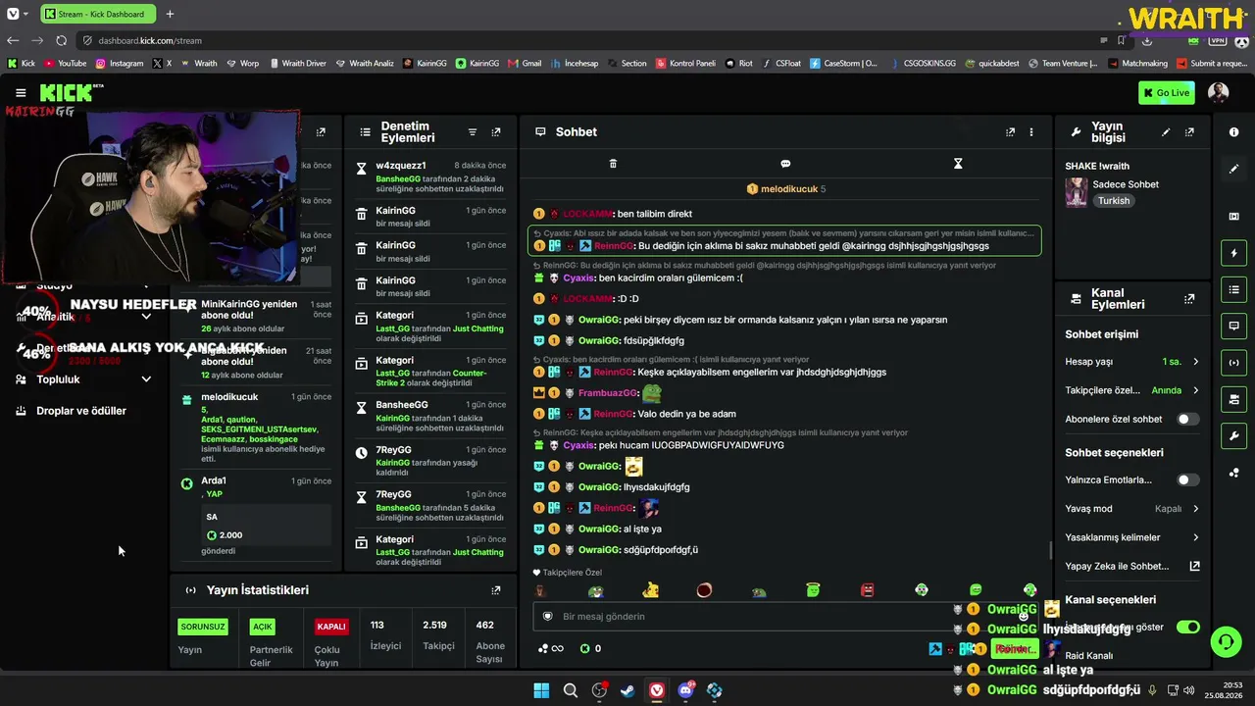1255x706 pixels.
Task: Open a new browser tab
Action: click(x=170, y=14)
